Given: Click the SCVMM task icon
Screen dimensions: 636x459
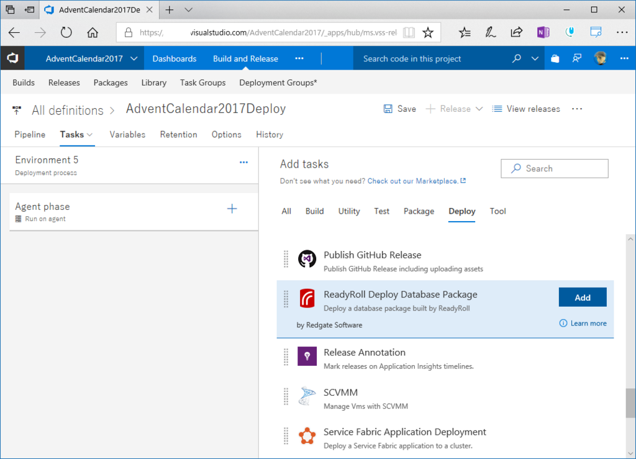Looking at the screenshot, I should (307, 396).
